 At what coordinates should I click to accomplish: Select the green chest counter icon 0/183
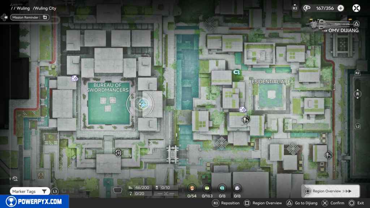point(207,188)
